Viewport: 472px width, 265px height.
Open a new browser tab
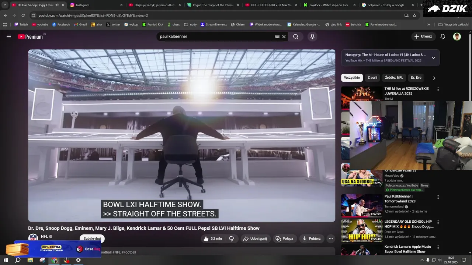point(421,5)
